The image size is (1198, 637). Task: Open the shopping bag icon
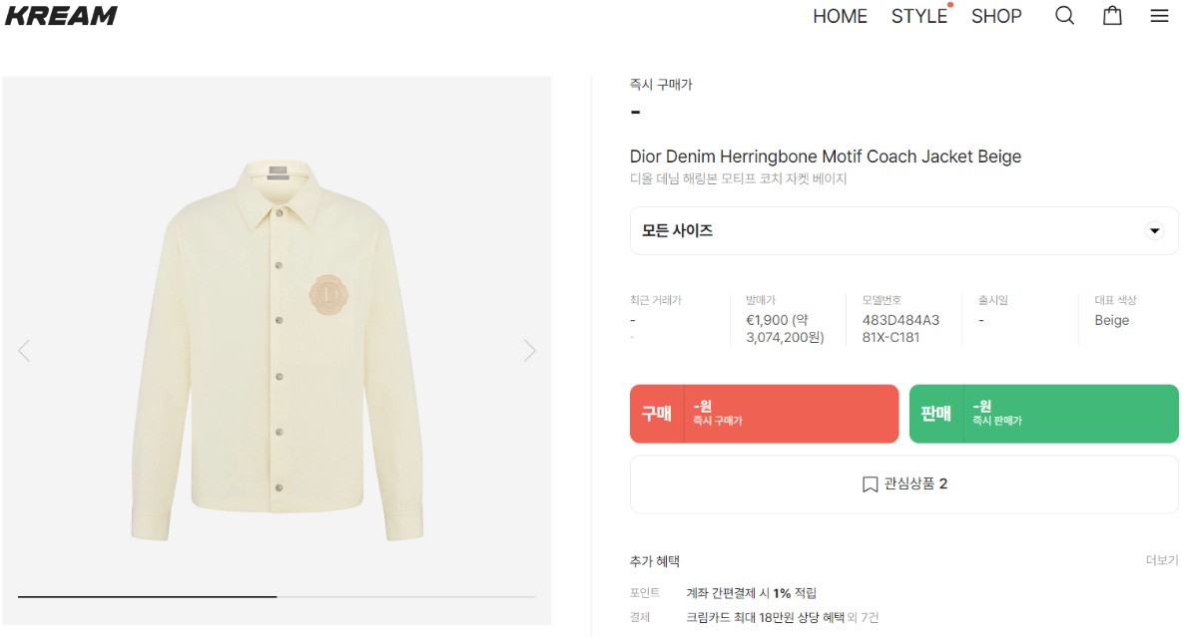1112,16
